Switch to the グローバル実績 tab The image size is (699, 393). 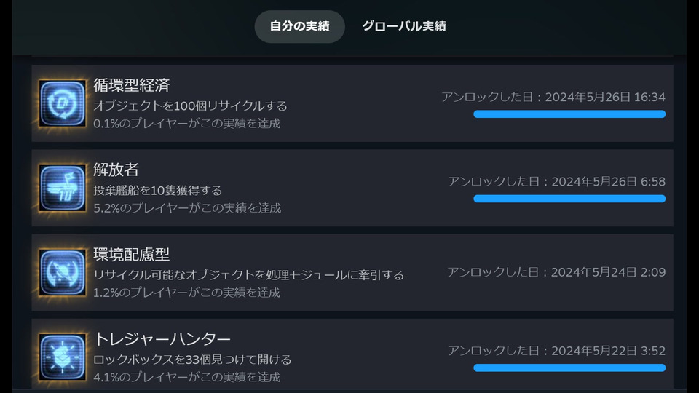pos(404,26)
